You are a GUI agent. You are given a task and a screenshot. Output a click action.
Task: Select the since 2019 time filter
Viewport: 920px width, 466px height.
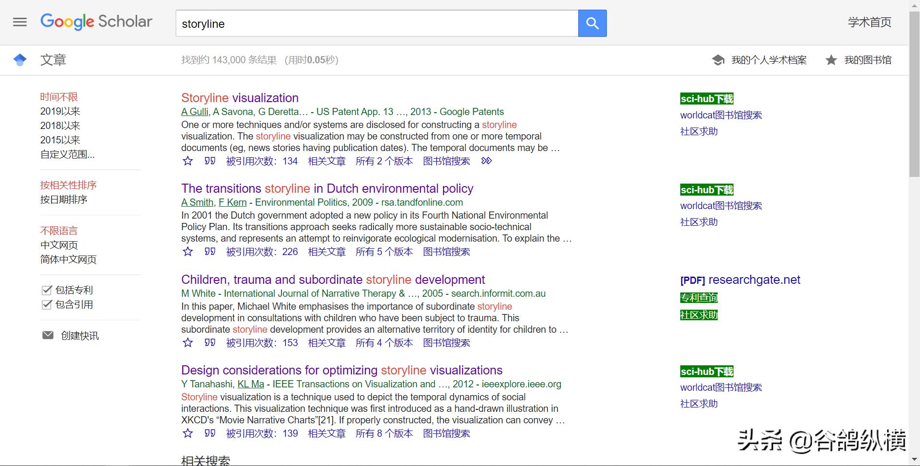pyautogui.click(x=60, y=111)
